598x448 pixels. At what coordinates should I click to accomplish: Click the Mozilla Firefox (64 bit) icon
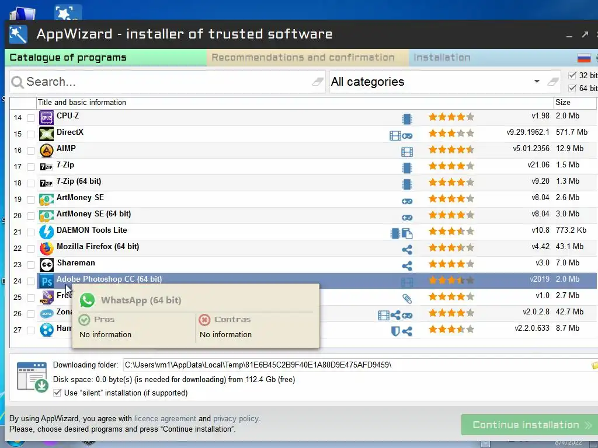pos(47,249)
